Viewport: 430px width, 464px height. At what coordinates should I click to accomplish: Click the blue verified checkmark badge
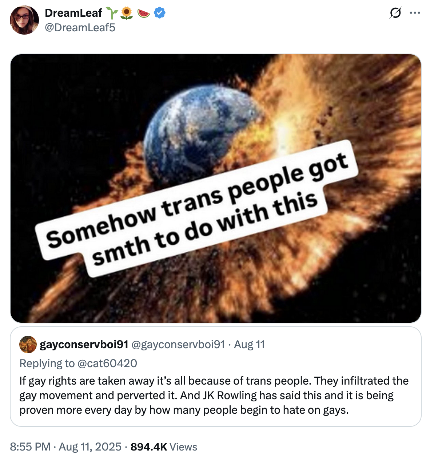click(160, 13)
